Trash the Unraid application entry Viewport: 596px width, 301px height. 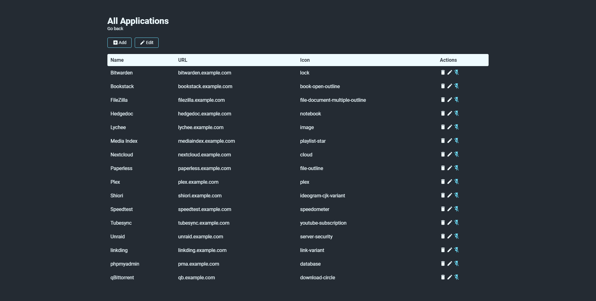[443, 236]
